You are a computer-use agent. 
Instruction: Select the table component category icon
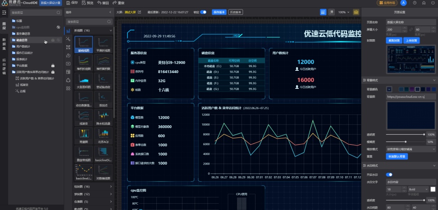coord(68,72)
